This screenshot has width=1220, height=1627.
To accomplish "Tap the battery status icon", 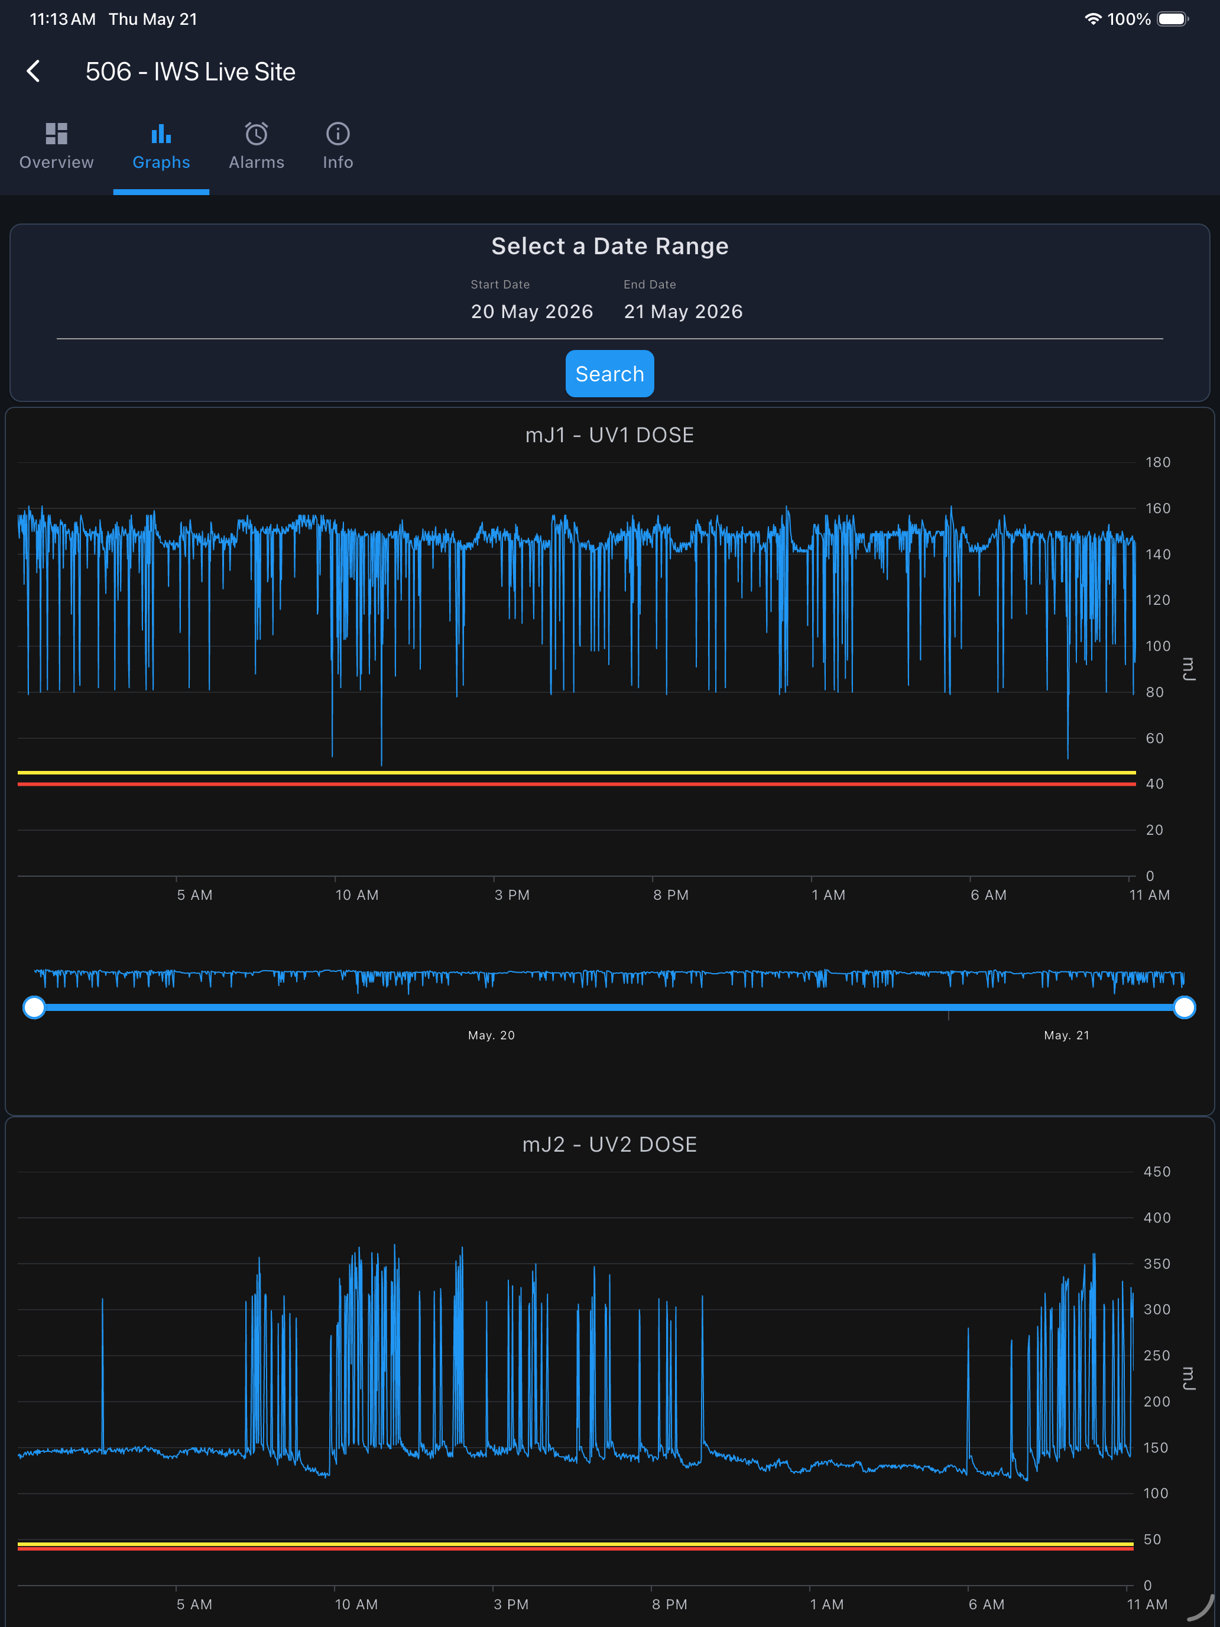I will point(1173,19).
